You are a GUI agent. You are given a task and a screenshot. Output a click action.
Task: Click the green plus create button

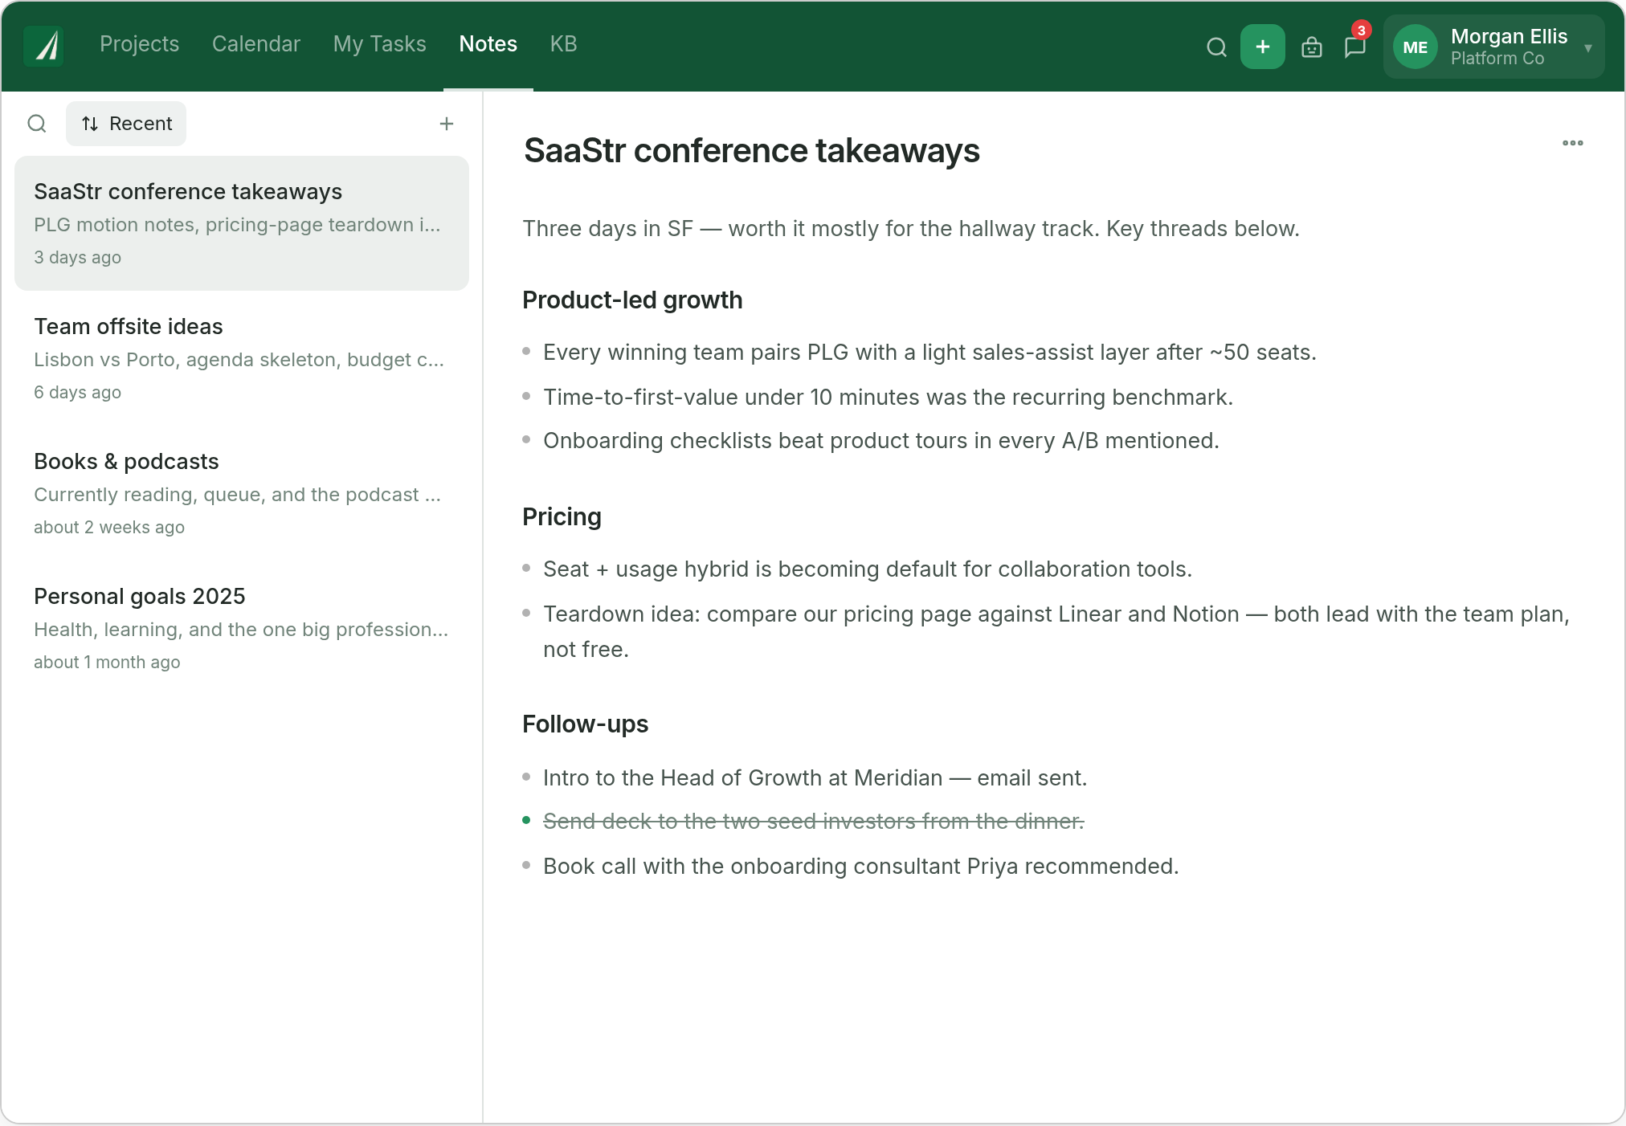point(1262,47)
